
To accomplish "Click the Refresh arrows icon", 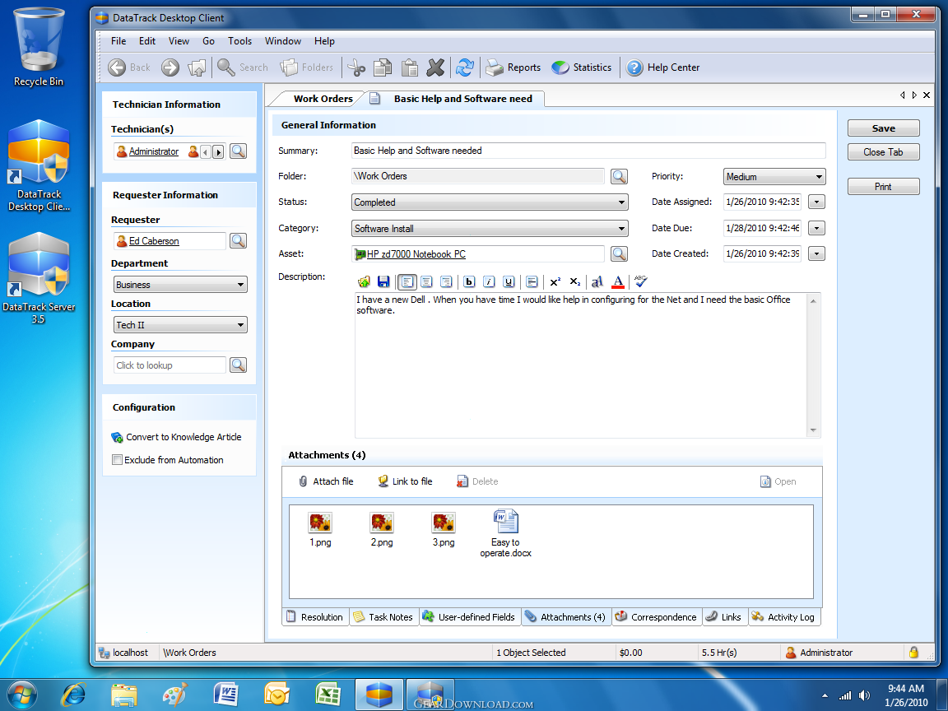I will (x=464, y=67).
